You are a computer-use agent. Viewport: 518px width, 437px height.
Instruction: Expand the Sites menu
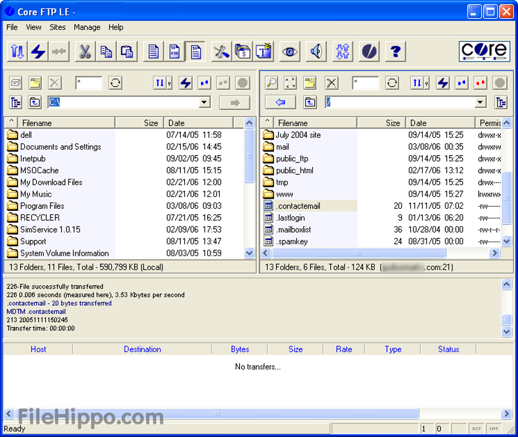click(x=57, y=27)
